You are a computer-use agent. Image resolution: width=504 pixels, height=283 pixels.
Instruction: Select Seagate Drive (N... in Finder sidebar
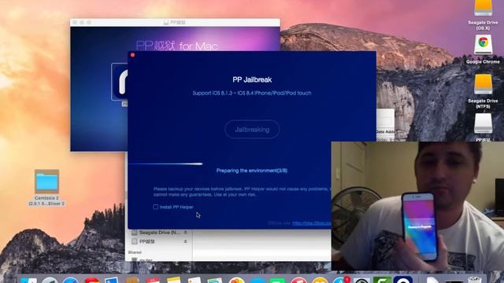point(159,233)
